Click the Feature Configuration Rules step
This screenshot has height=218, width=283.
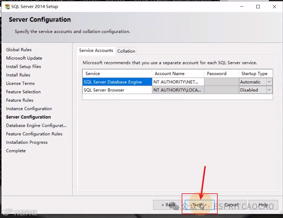(x=34, y=134)
